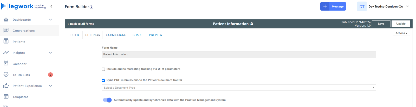Click the Form Name input field
The height and width of the screenshot is (107, 416).
point(239,54)
